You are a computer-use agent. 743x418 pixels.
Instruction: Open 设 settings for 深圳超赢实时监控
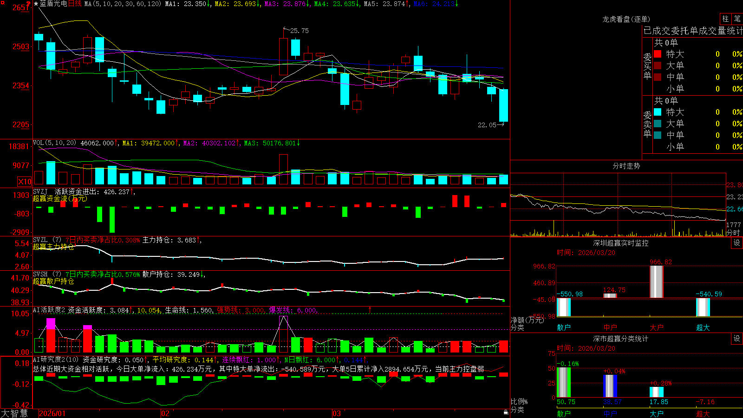737,243
